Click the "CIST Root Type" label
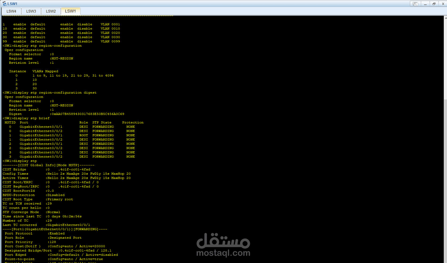 tap(18, 199)
